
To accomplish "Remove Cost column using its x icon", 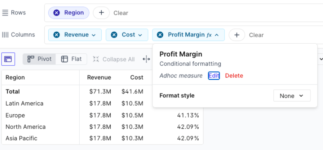I will pos(114,35).
